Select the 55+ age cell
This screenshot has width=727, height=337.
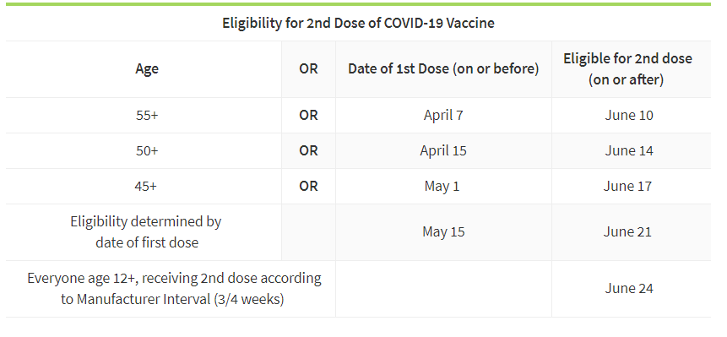(147, 115)
